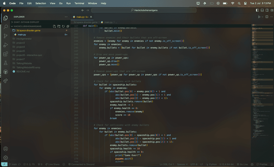Toggle the primary side bar visibility
Screen dimensions: 274x167
point(257,10)
